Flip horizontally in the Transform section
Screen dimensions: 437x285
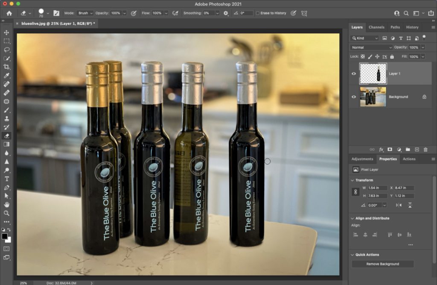tap(399, 205)
